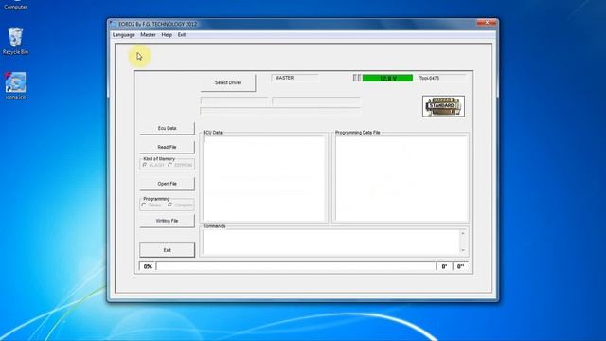Viewport: 606px width, 341px height.
Task: Click the small indicator beside the voltage bar
Action: point(357,78)
